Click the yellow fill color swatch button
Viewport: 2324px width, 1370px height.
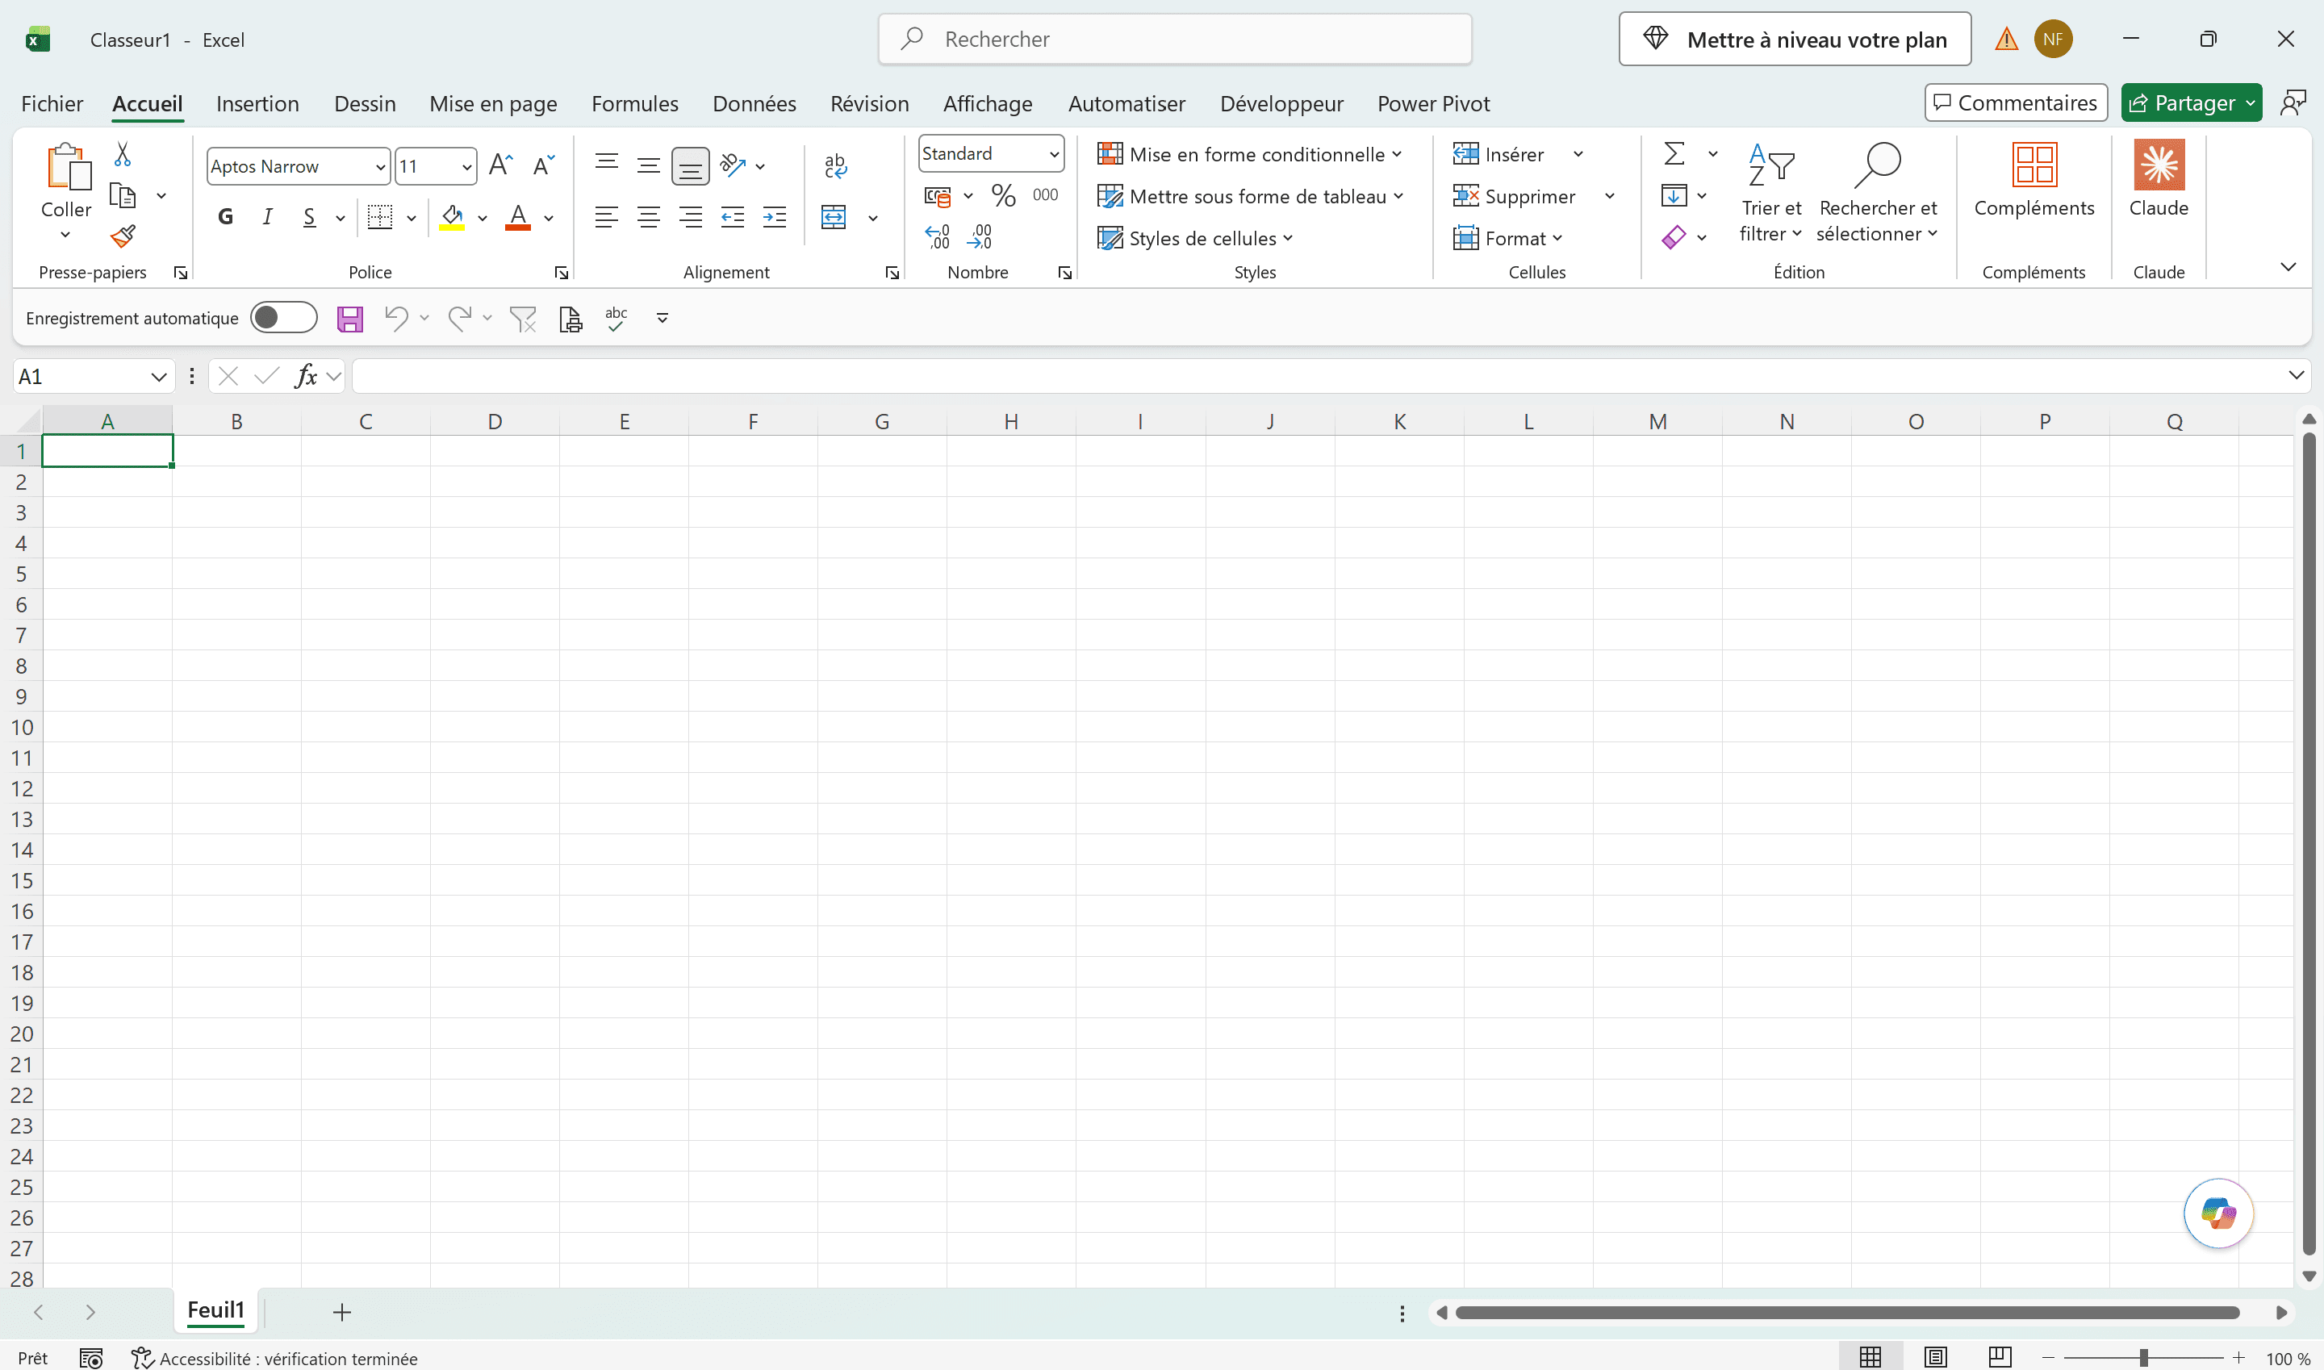tap(452, 218)
